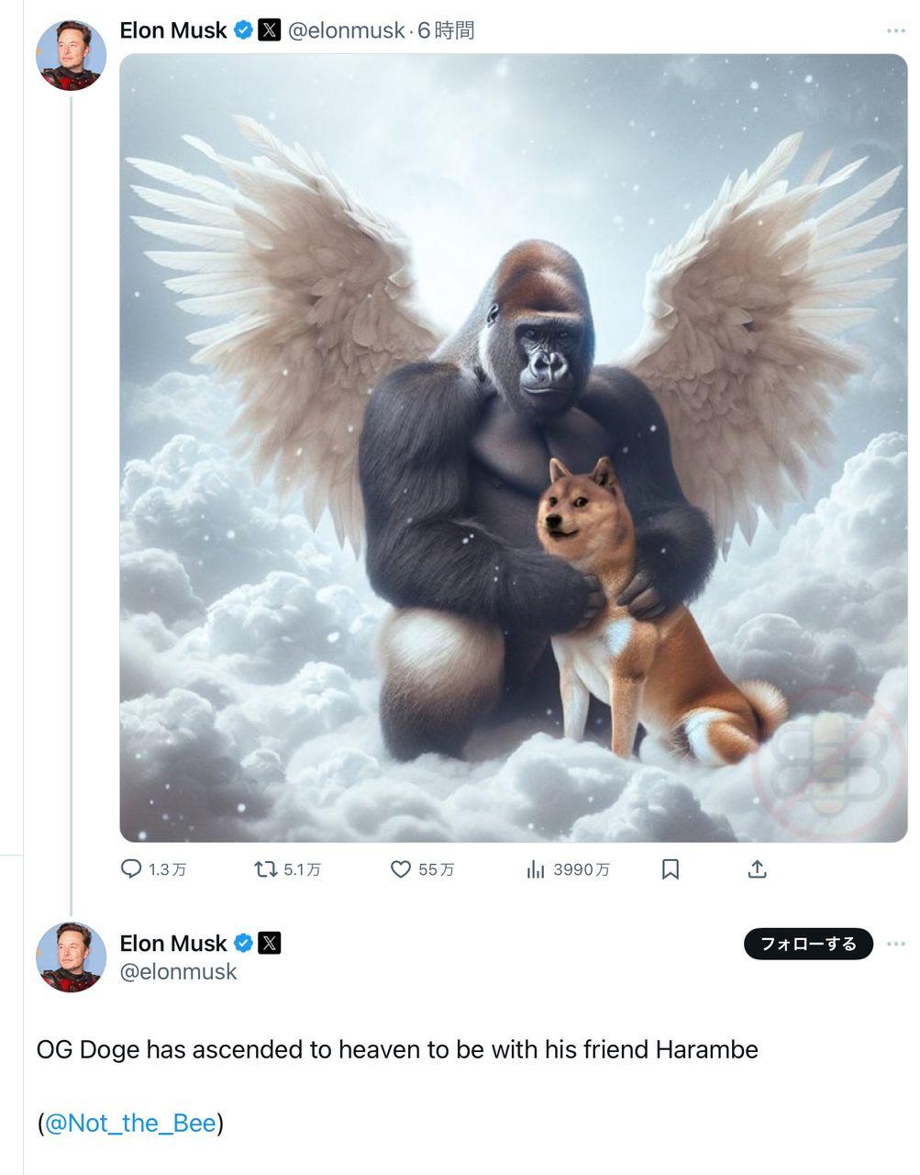
Task: Click the blue verified badge in top tweet header
Action: tap(243, 30)
